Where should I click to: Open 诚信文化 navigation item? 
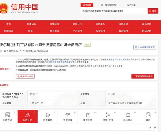point(147,24)
